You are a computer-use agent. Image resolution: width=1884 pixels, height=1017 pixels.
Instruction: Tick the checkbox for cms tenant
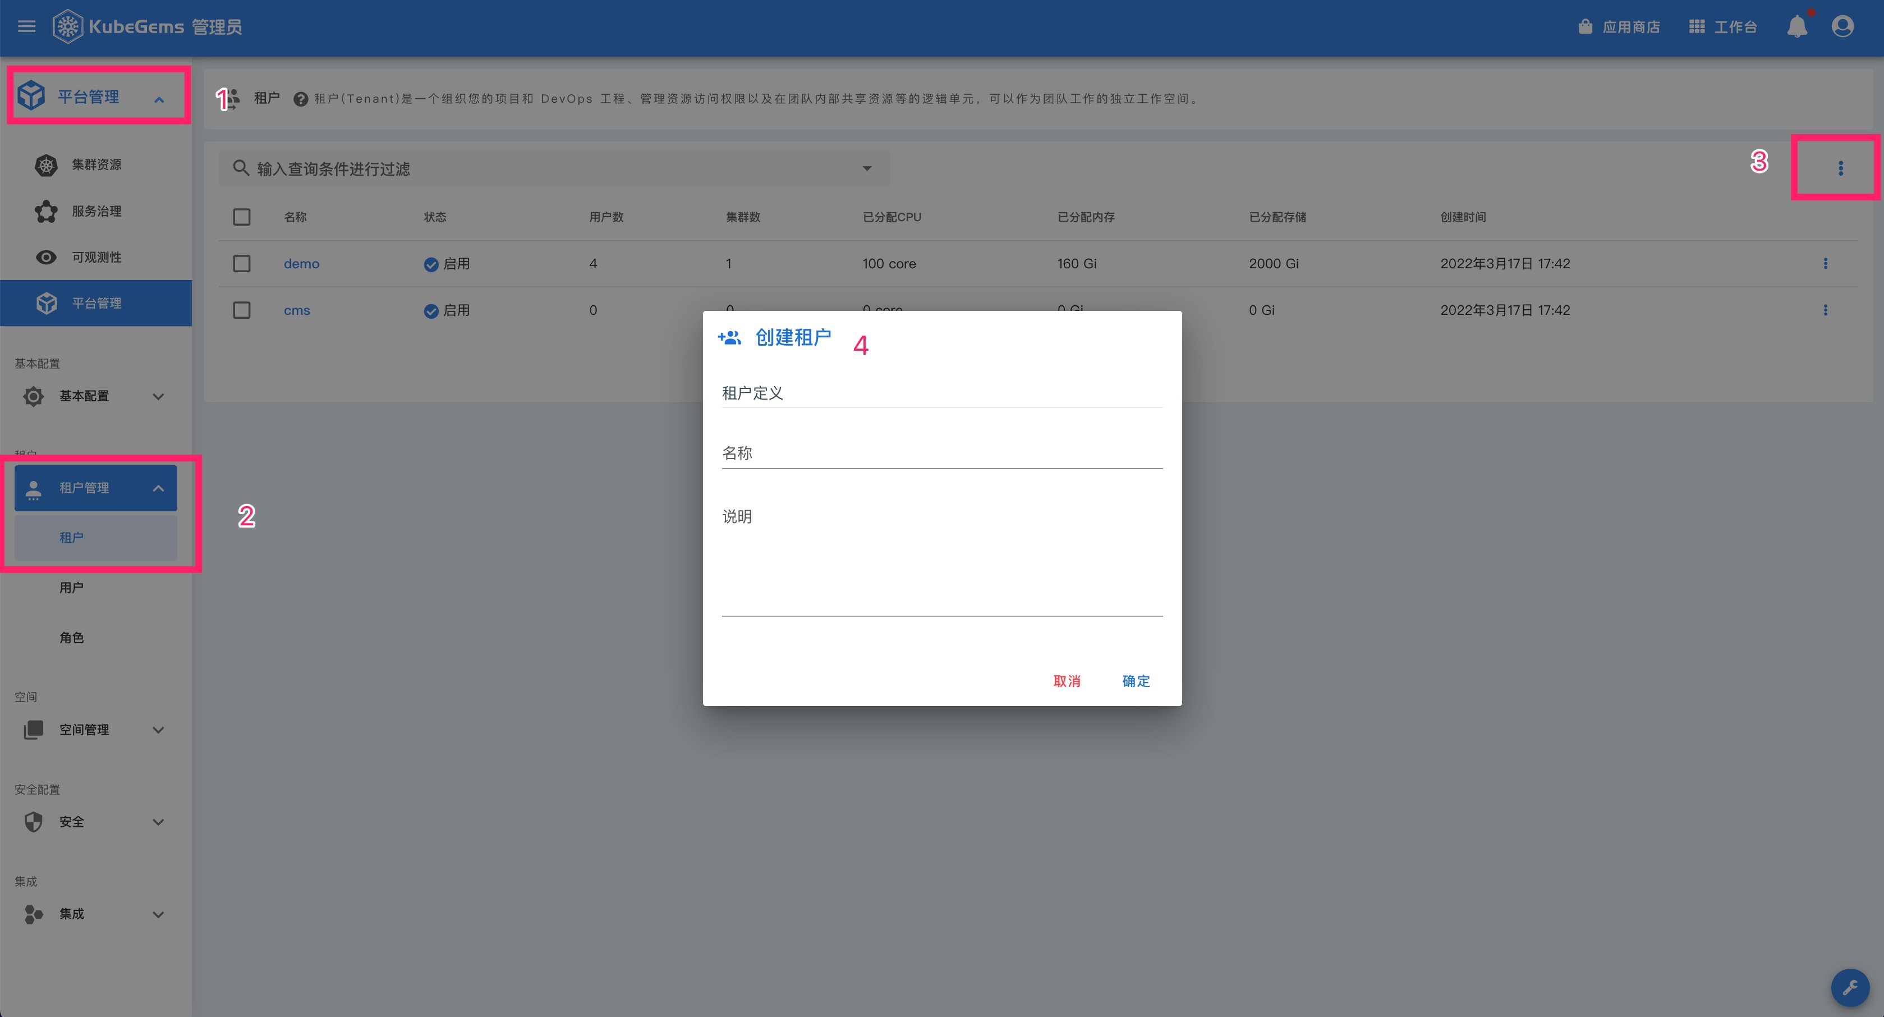241,310
